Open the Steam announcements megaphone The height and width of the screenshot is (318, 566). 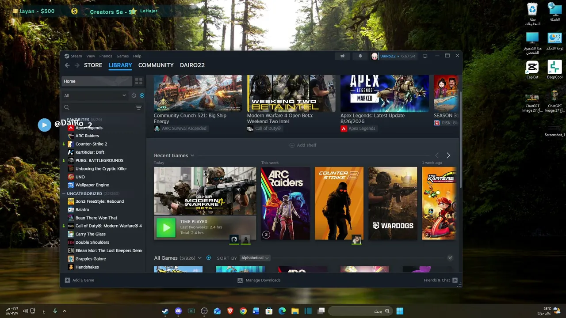pyautogui.click(x=343, y=56)
